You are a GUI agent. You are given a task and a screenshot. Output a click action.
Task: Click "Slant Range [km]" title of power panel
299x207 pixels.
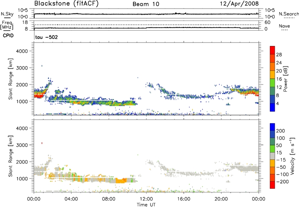pos(11,79)
